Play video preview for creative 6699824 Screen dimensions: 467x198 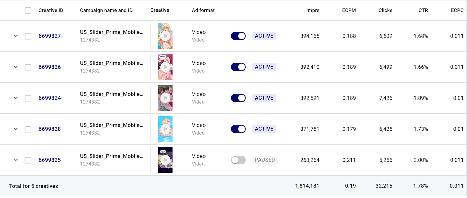[x=165, y=98]
